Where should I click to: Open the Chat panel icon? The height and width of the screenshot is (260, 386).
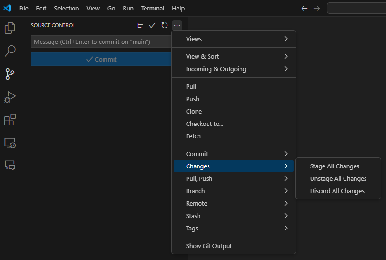click(x=10, y=165)
